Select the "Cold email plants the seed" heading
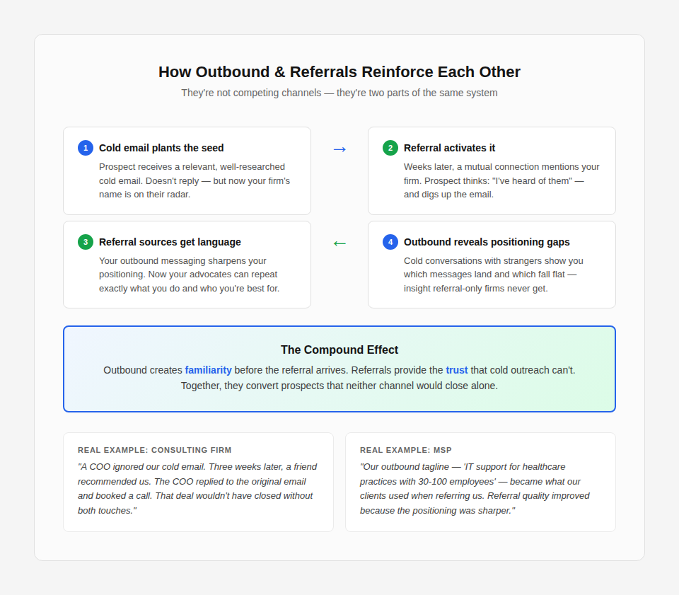Screen dimensions: 679x595 click(161, 148)
